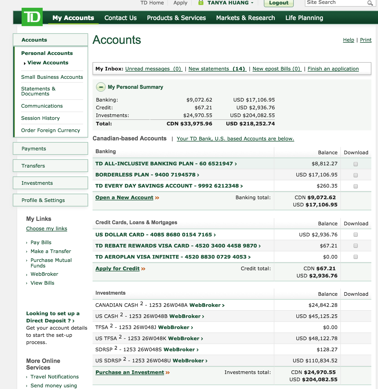Click Purchase an Investment link
The image size is (378, 389).
click(130, 372)
